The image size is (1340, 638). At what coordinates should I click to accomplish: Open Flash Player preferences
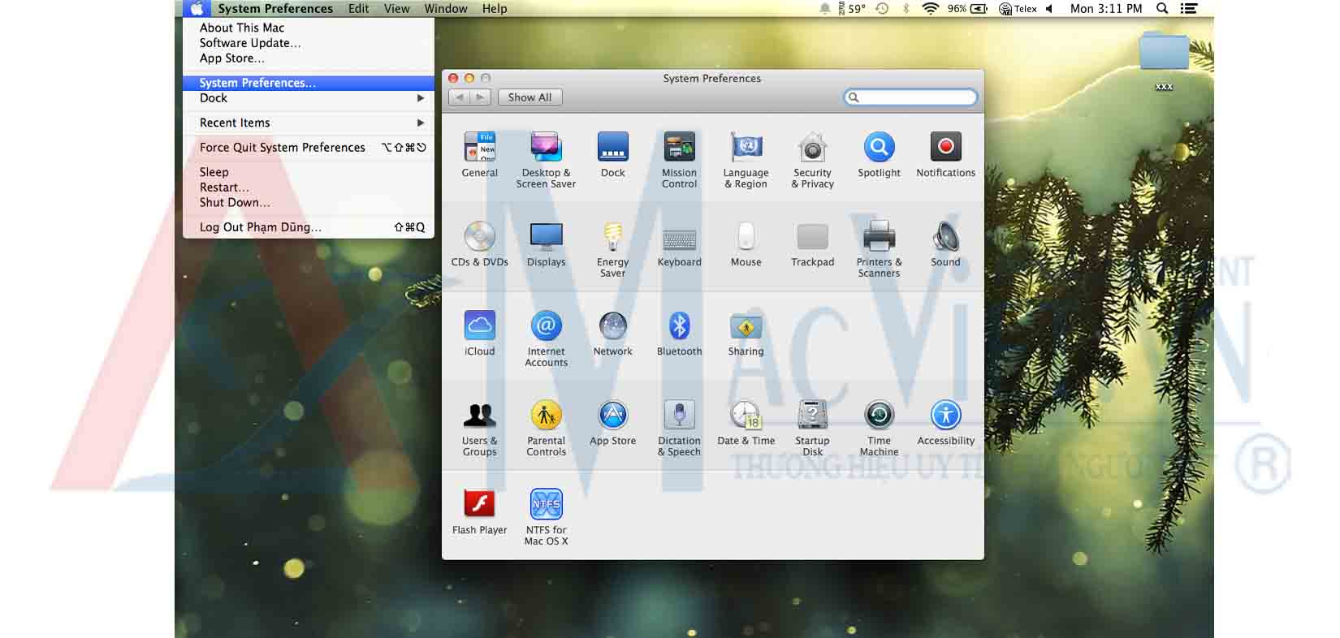pyautogui.click(x=479, y=512)
